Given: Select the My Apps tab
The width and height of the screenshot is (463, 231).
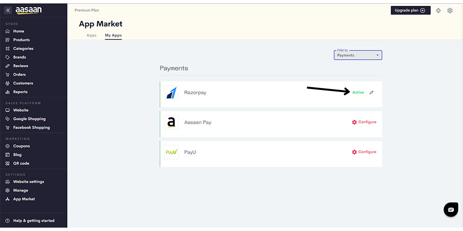Looking at the screenshot, I should (x=113, y=36).
